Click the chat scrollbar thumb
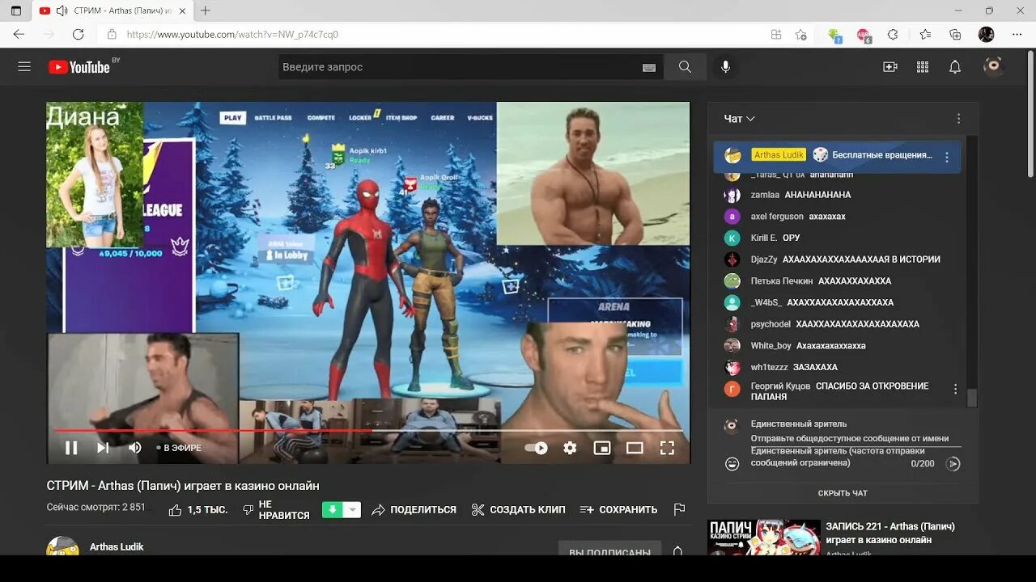This screenshot has height=582, width=1036. point(972,398)
